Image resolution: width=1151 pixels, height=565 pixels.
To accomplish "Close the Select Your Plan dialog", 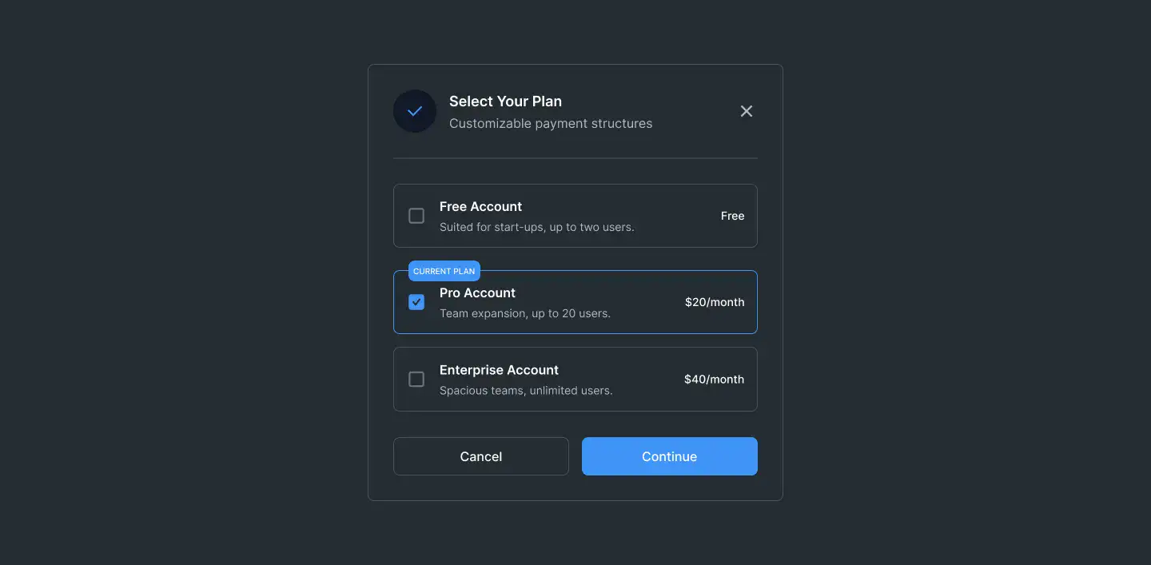I will pos(747,111).
